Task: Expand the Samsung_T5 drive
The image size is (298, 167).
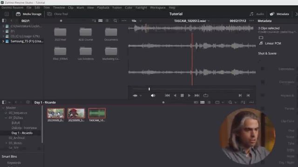Action: [3, 41]
